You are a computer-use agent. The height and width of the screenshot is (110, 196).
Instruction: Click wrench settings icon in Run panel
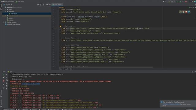coord(4,77)
